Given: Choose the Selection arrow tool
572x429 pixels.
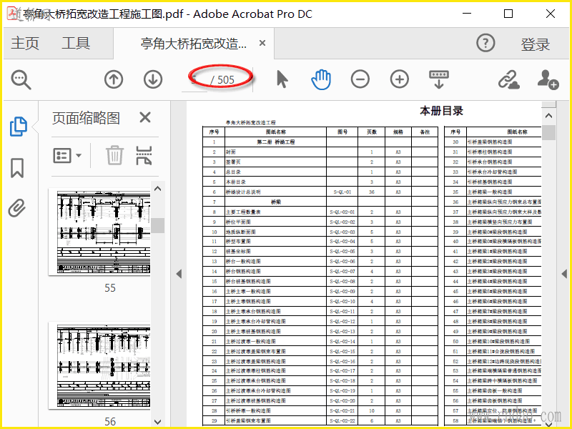Looking at the screenshot, I should coord(282,79).
